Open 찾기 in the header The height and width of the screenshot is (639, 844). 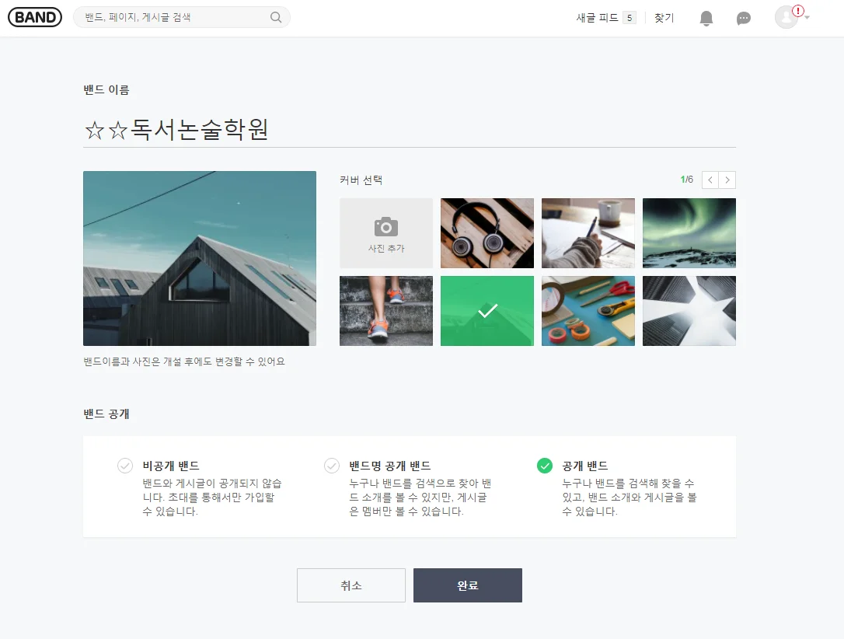(664, 18)
